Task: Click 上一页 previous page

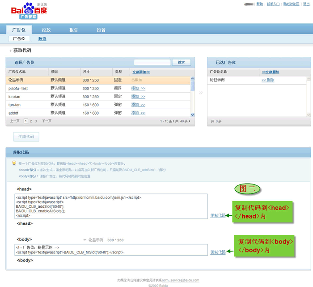Action: [15, 121]
